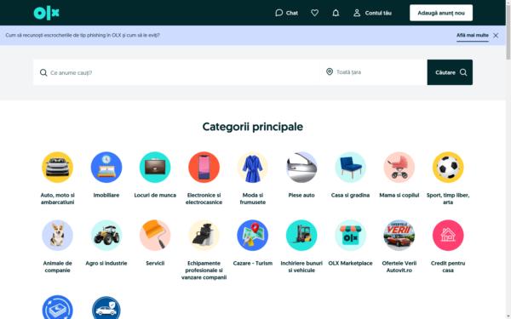Open the Chat speech bubble icon

click(x=278, y=13)
